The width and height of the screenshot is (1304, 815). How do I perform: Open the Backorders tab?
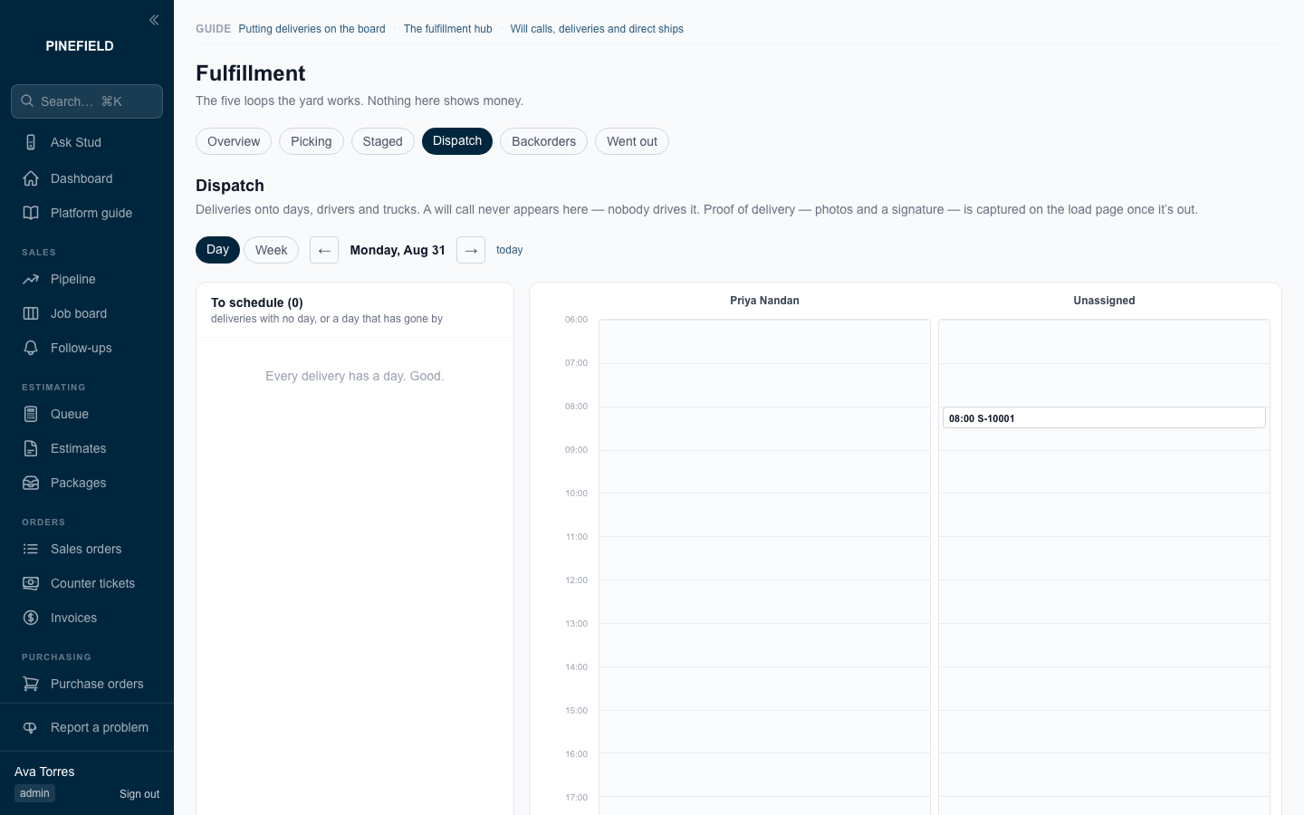(543, 141)
